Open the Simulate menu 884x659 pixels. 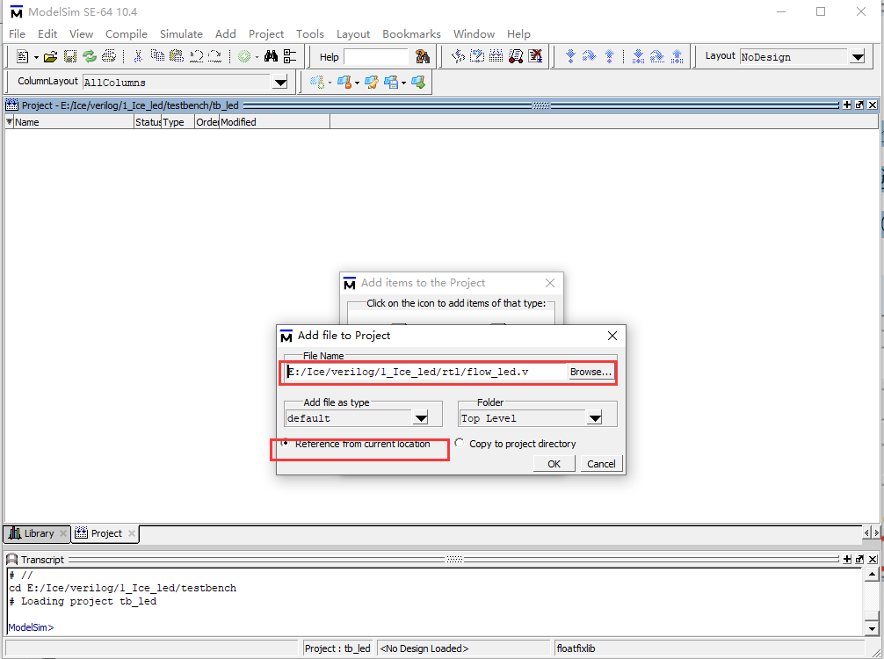(181, 33)
